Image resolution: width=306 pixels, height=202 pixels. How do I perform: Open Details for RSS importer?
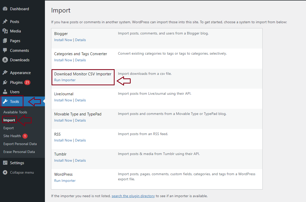coord(80,140)
